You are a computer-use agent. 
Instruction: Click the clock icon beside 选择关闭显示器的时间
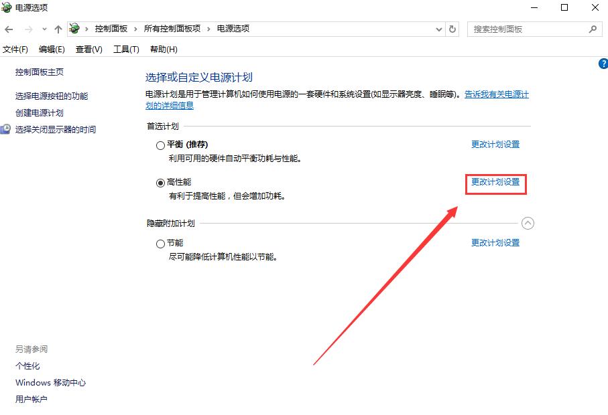point(6,129)
